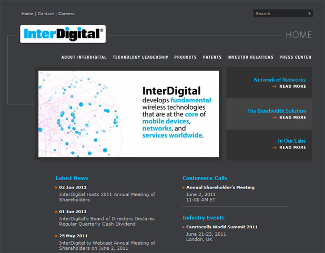Click the June 21-23, 2011 event date
Viewport: 325px width, 253px height.
point(206,234)
